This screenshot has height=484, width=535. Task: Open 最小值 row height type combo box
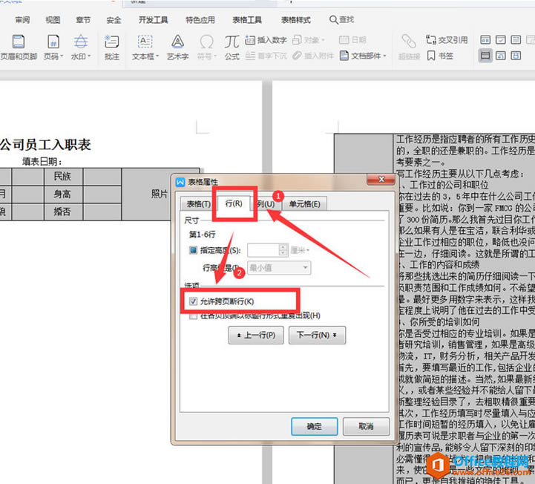(279, 267)
